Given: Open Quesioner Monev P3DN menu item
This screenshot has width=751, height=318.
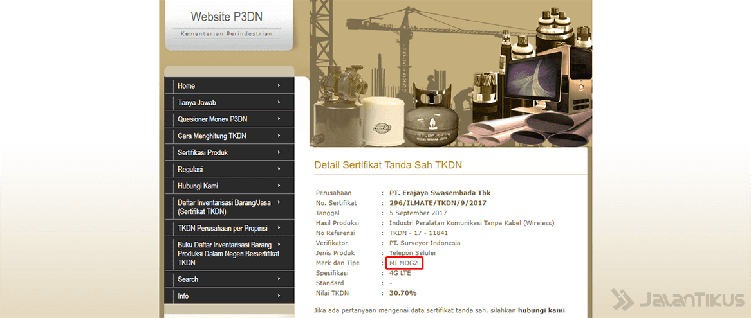Looking at the screenshot, I should click(229, 119).
